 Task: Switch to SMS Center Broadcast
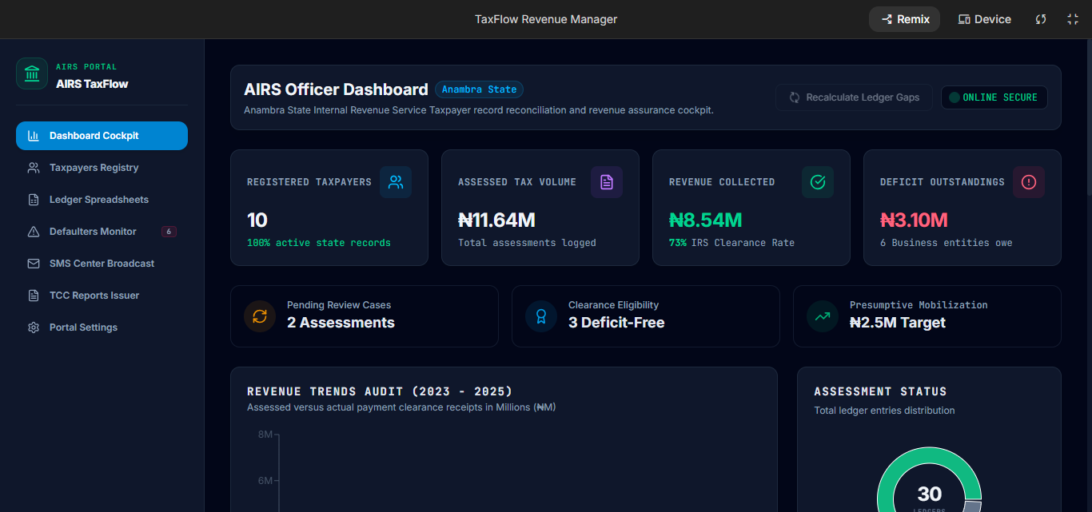(102, 264)
